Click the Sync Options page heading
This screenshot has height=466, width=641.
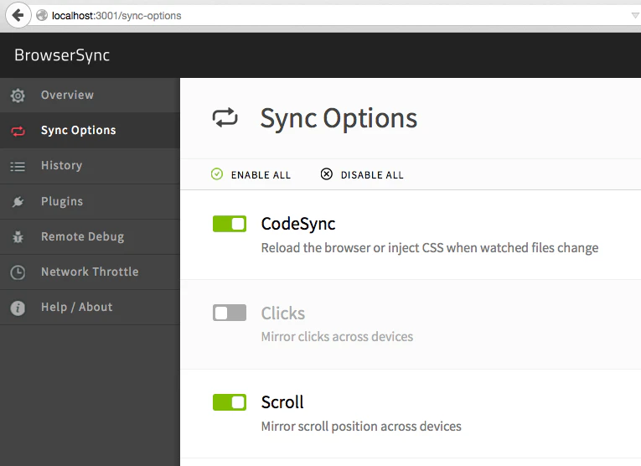[x=339, y=118]
